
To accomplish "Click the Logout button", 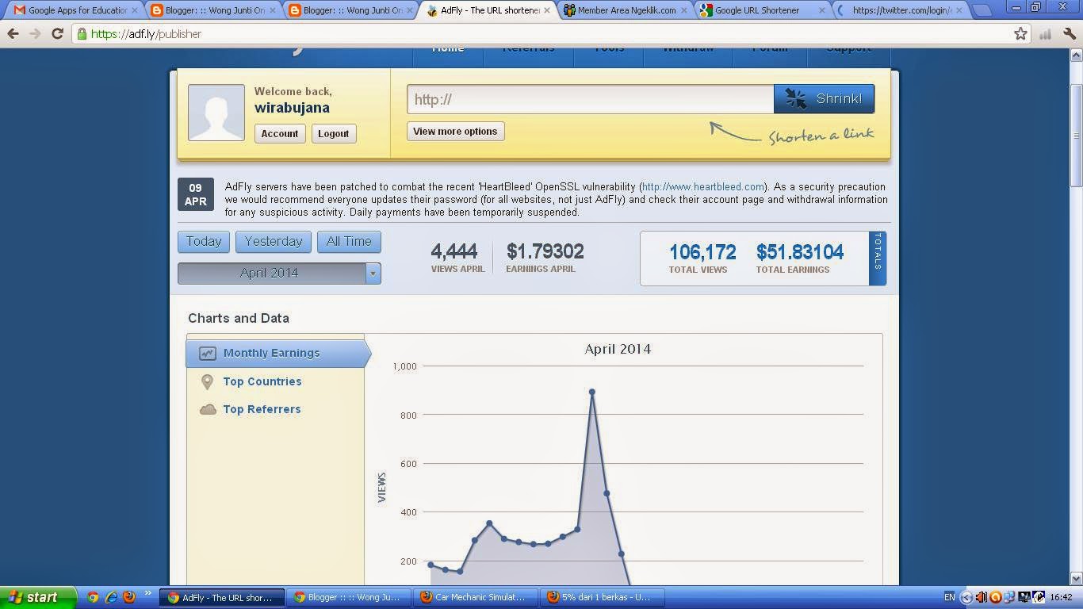I will 333,133.
